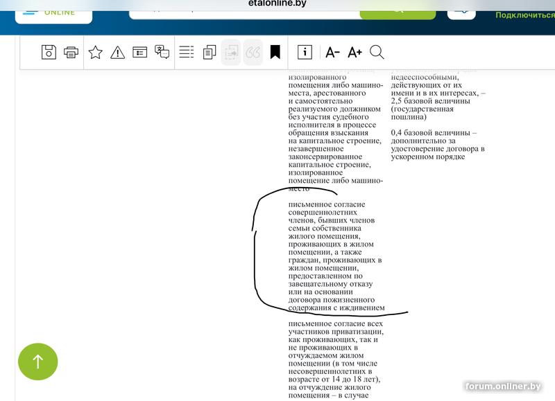The image size is (555, 401).
Task: Open the warning triangle icon in toolbar
Action: [x=117, y=53]
